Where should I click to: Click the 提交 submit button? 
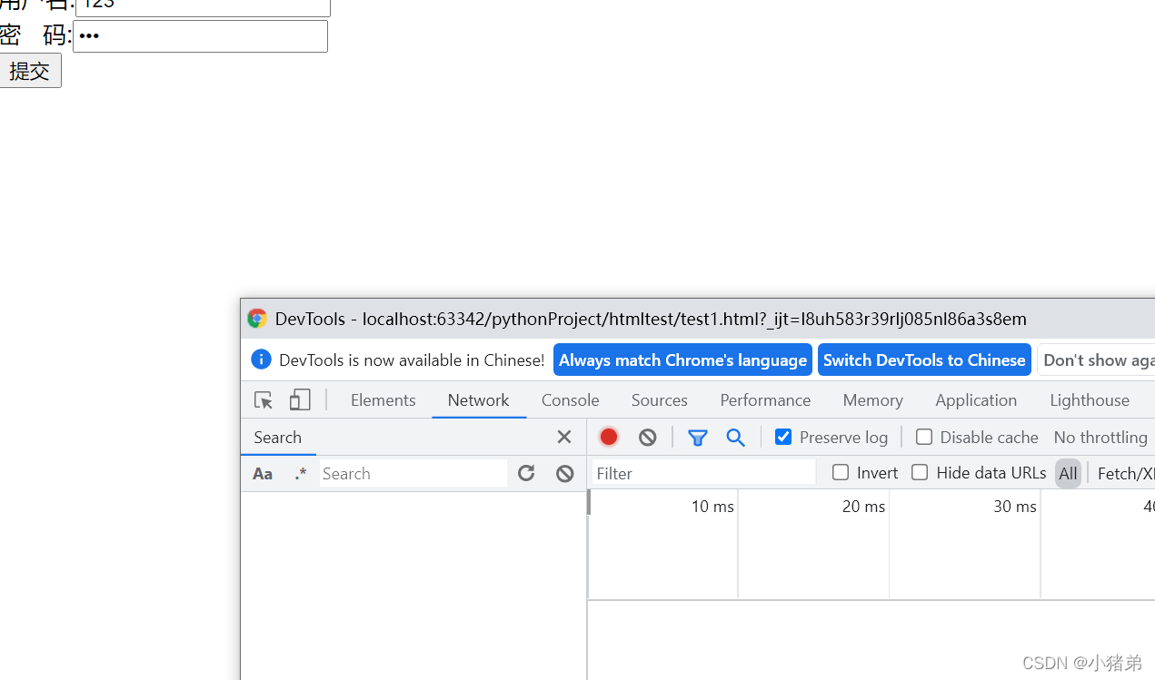pyautogui.click(x=30, y=71)
